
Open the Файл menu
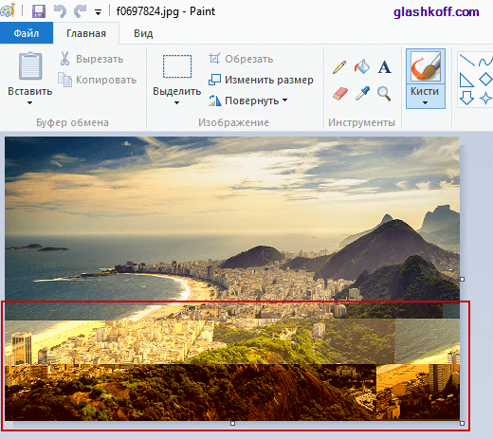coord(27,33)
